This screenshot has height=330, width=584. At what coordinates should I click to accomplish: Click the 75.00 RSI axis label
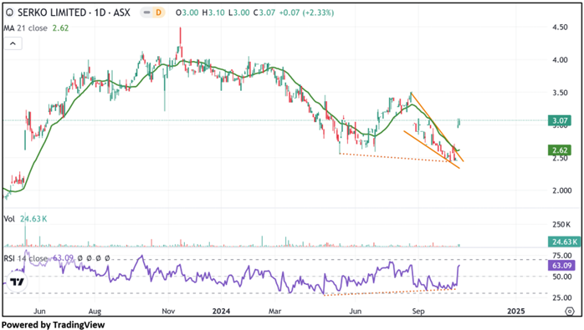pyautogui.click(x=561, y=256)
